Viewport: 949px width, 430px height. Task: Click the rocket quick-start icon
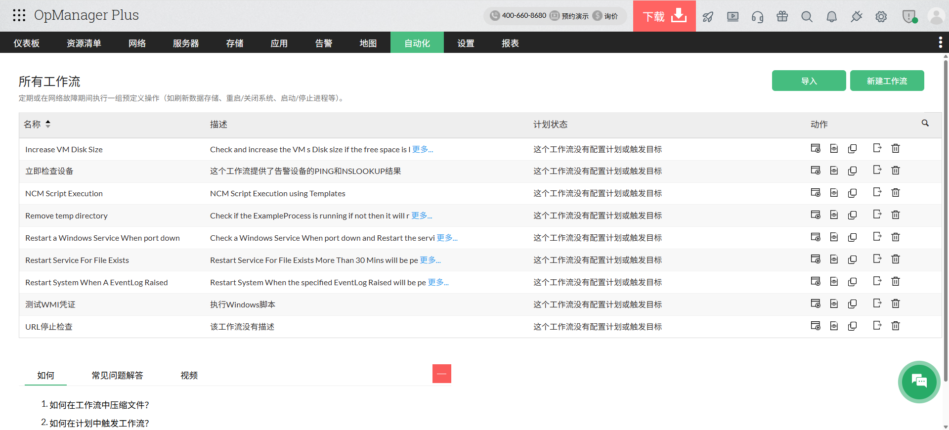tap(708, 17)
